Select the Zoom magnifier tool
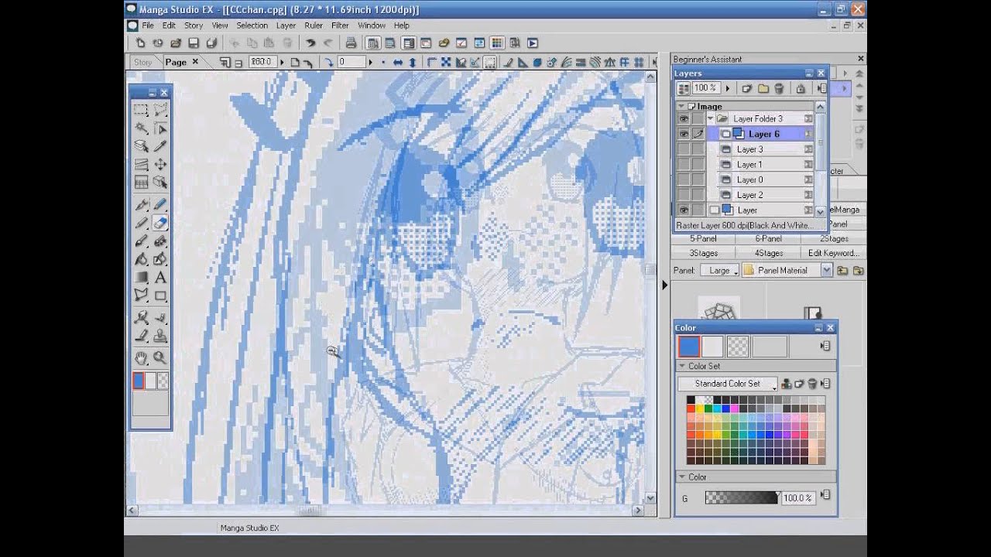Viewport: 991px width, 557px height. point(160,357)
